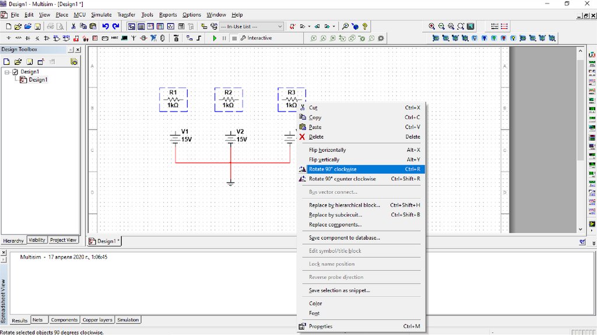Select resistor R1 on the schematic

[x=173, y=100]
